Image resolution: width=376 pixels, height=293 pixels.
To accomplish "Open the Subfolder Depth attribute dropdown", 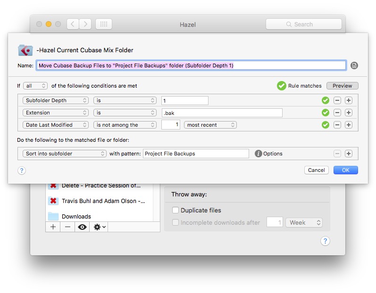I will click(56, 100).
